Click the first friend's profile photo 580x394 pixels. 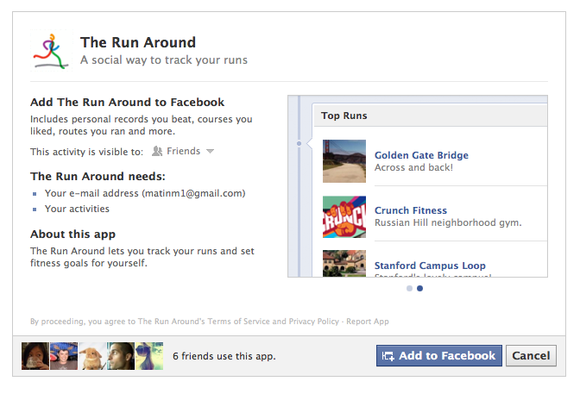click(x=35, y=356)
